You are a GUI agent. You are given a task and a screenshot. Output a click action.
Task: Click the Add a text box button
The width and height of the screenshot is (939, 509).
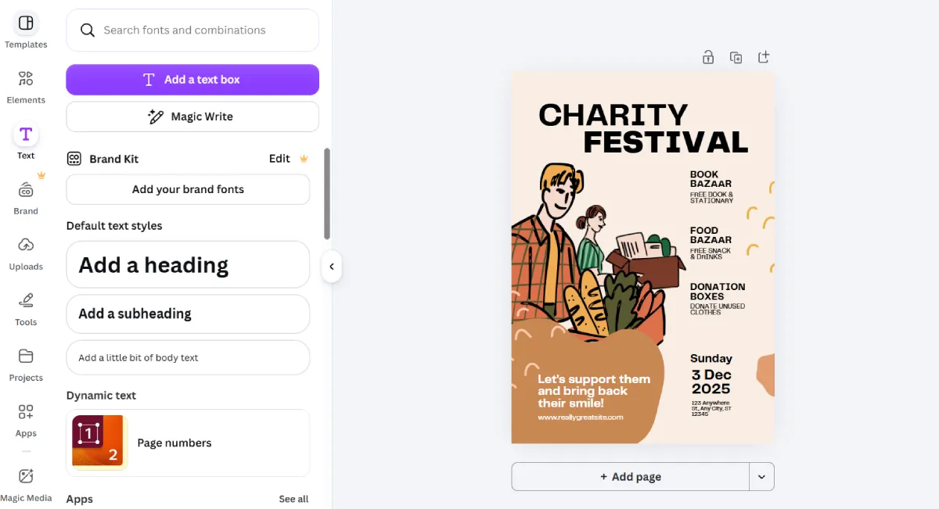click(192, 80)
